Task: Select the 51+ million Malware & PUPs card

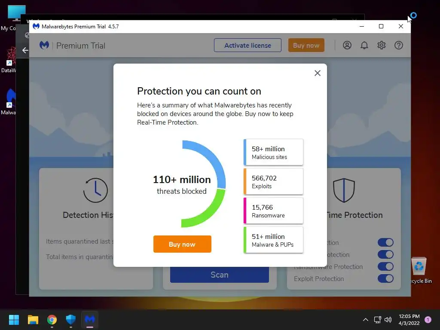Action: click(273, 240)
